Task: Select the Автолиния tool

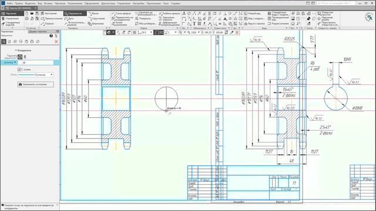Action: (x=49, y=13)
